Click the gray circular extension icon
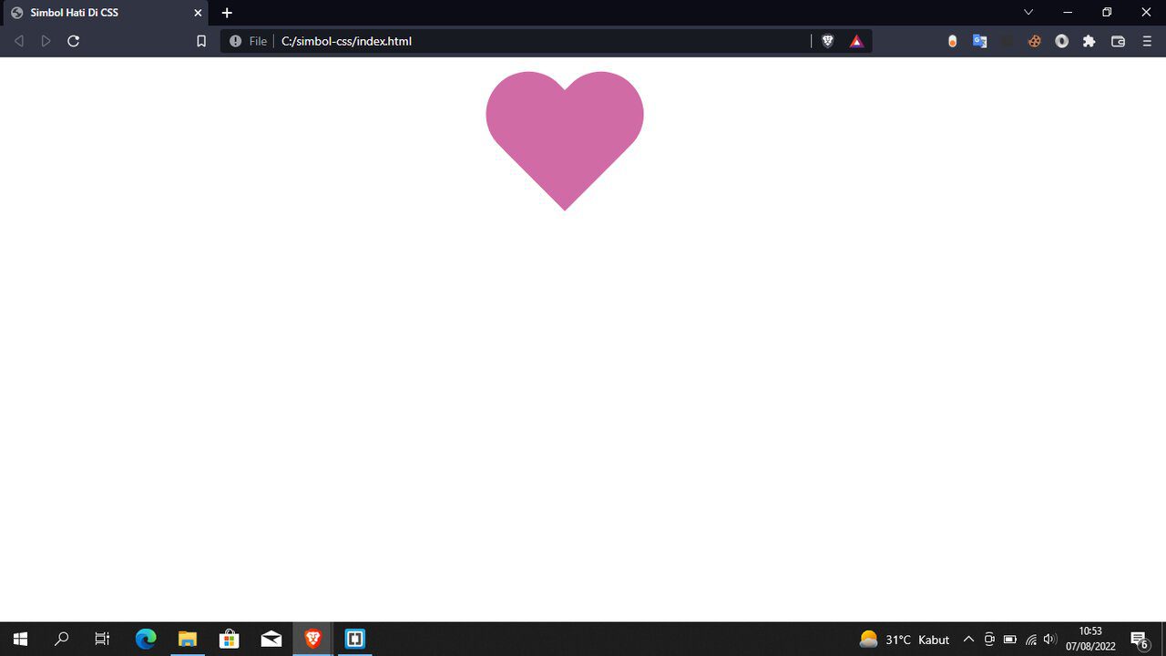Image resolution: width=1166 pixels, height=656 pixels. [x=1061, y=41]
